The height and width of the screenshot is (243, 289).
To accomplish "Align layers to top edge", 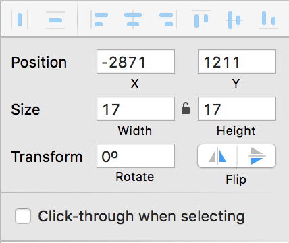I will coord(201,20).
